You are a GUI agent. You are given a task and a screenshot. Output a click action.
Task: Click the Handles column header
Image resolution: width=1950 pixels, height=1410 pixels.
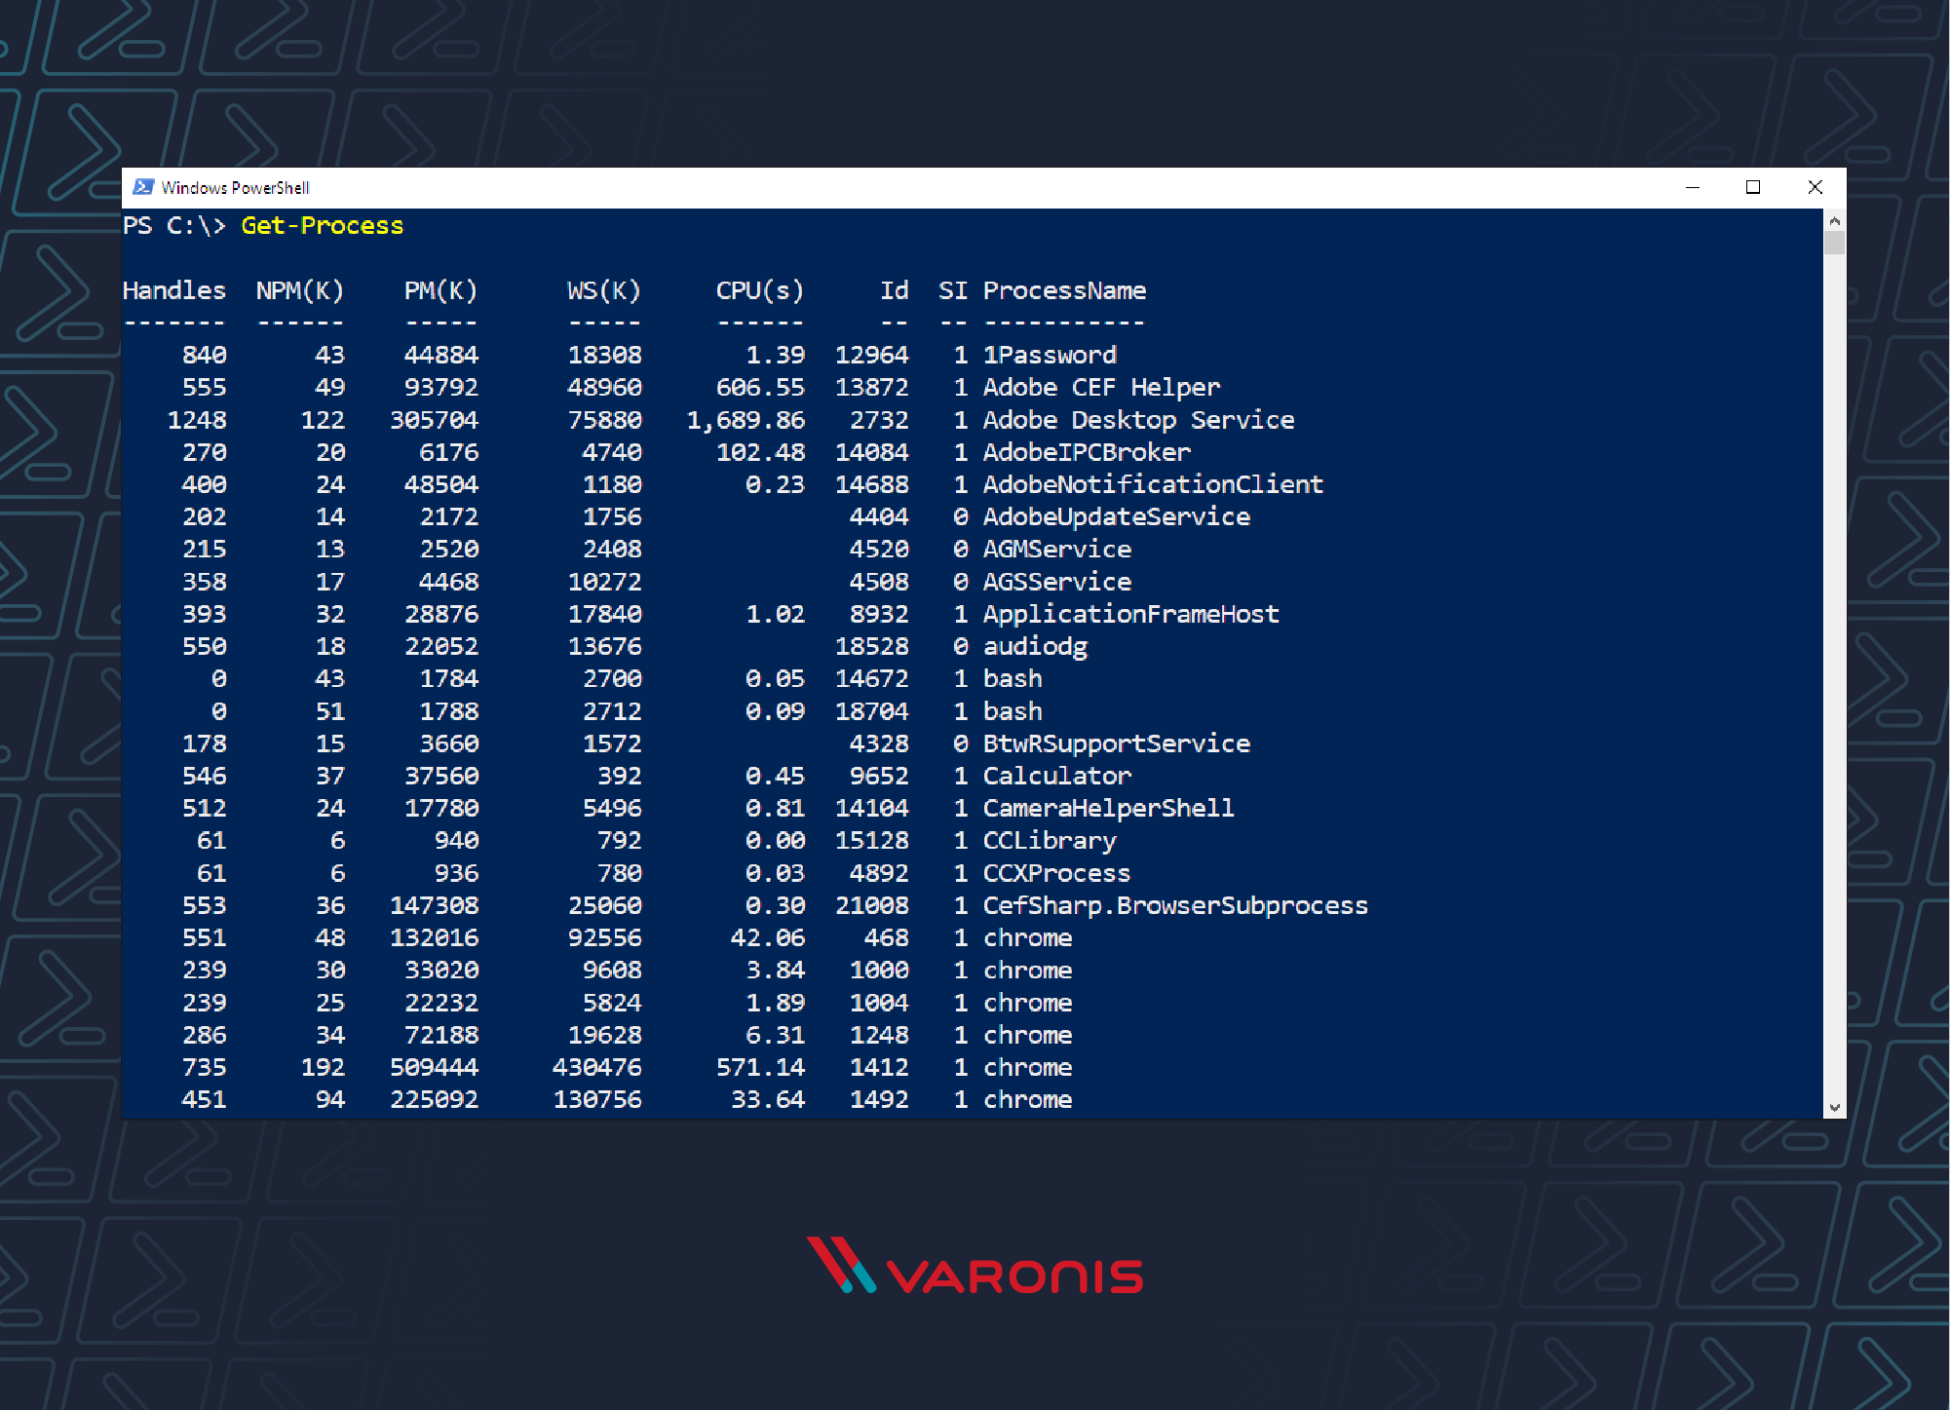point(174,289)
